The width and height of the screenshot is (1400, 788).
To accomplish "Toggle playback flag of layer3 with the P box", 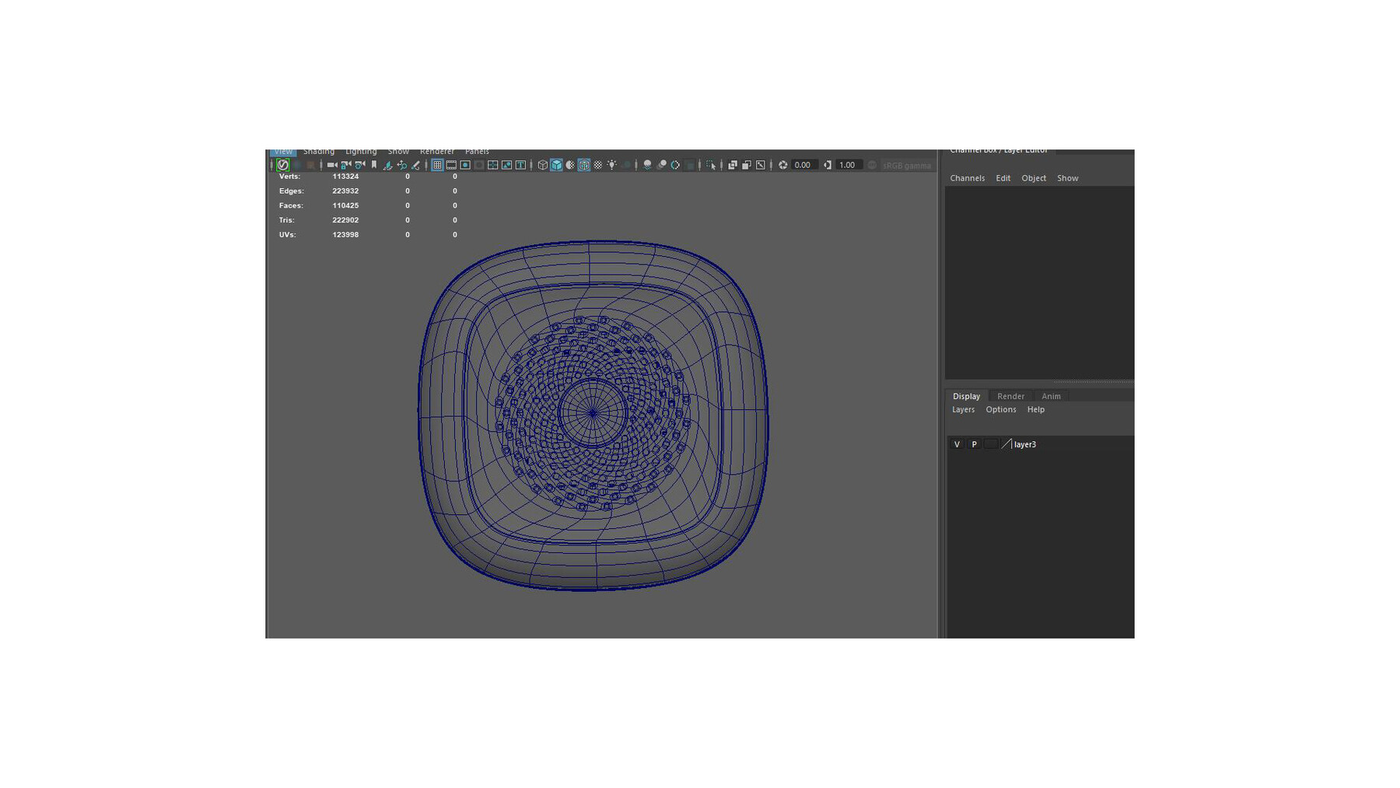I will [x=975, y=443].
